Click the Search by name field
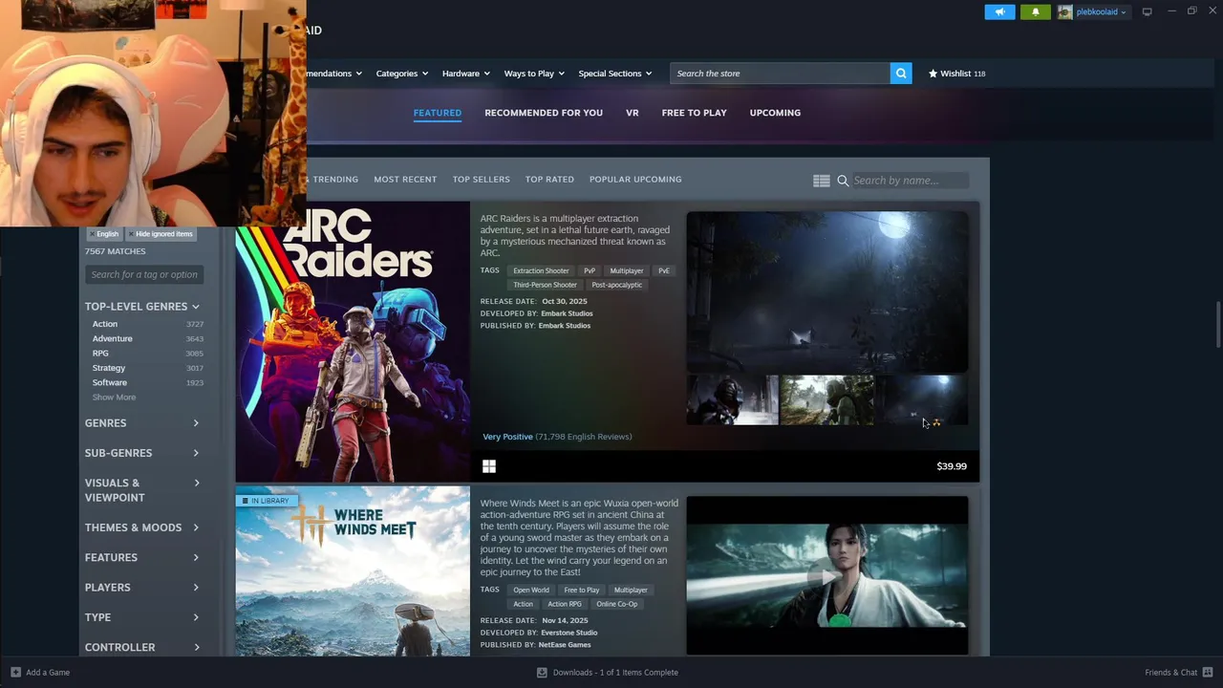This screenshot has height=688, width=1223. (x=910, y=181)
